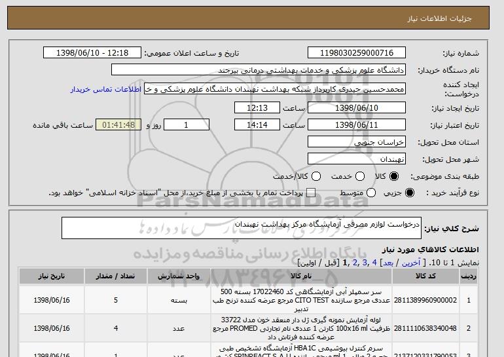The image size is (504, 357).
Task: Click the نام دستگاه خریدار field
Action: (259, 70)
